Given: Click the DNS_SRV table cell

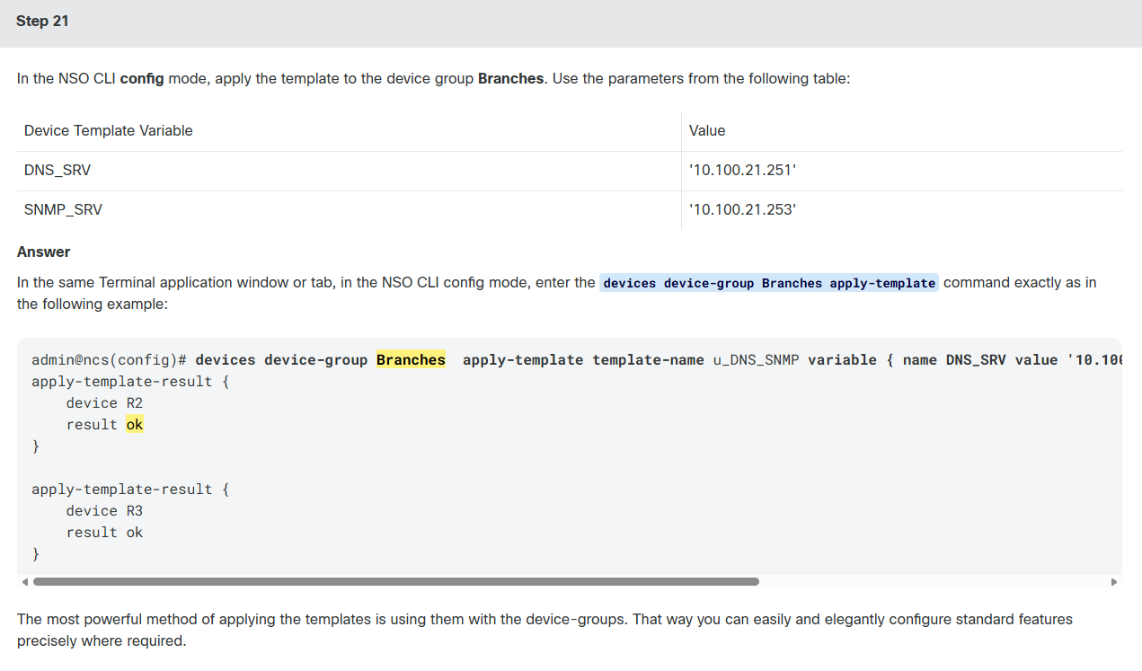Looking at the screenshot, I should tap(349, 170).
